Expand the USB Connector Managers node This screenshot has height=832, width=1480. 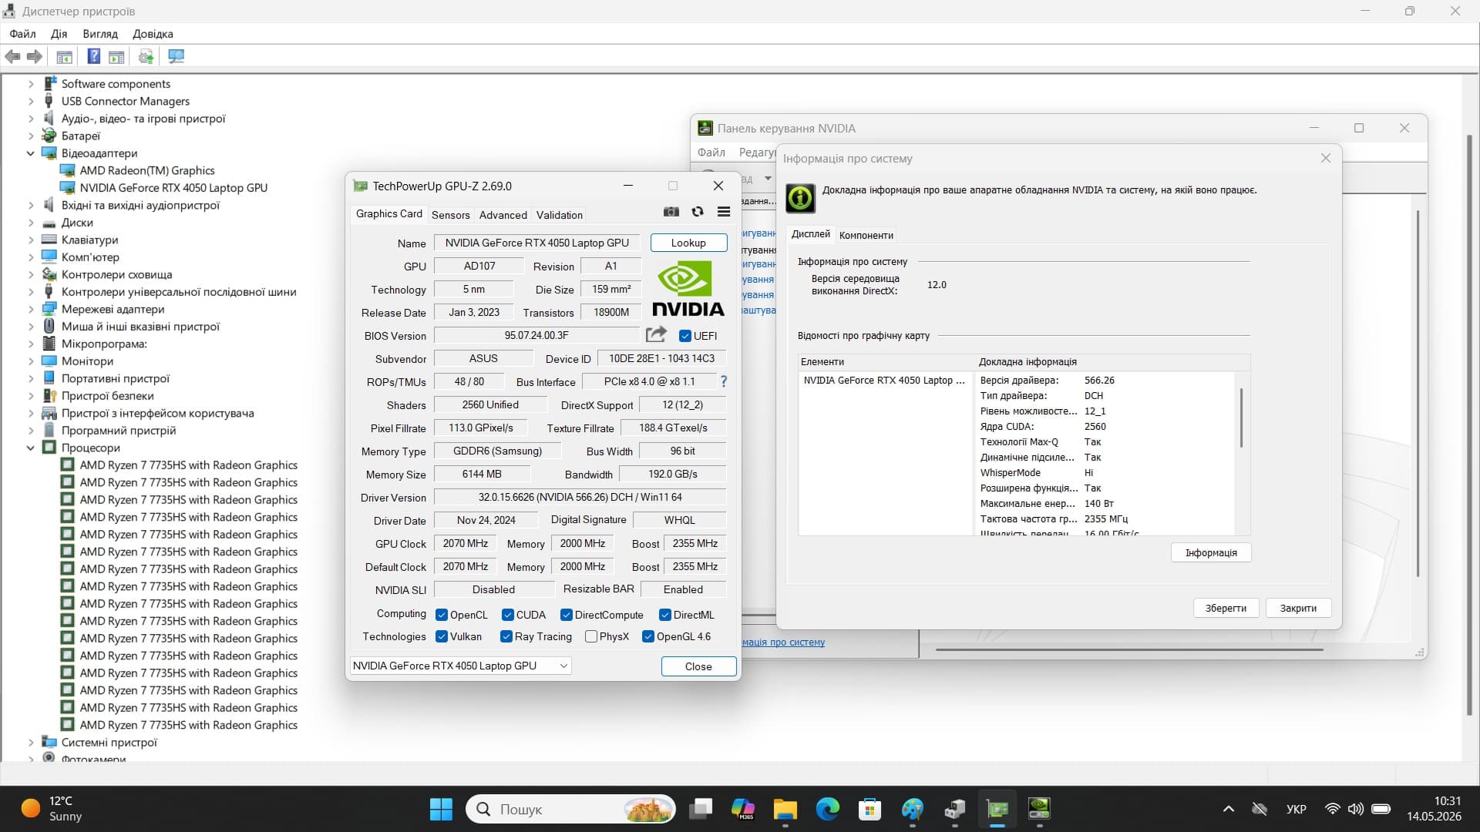click(x=31, y=101)
